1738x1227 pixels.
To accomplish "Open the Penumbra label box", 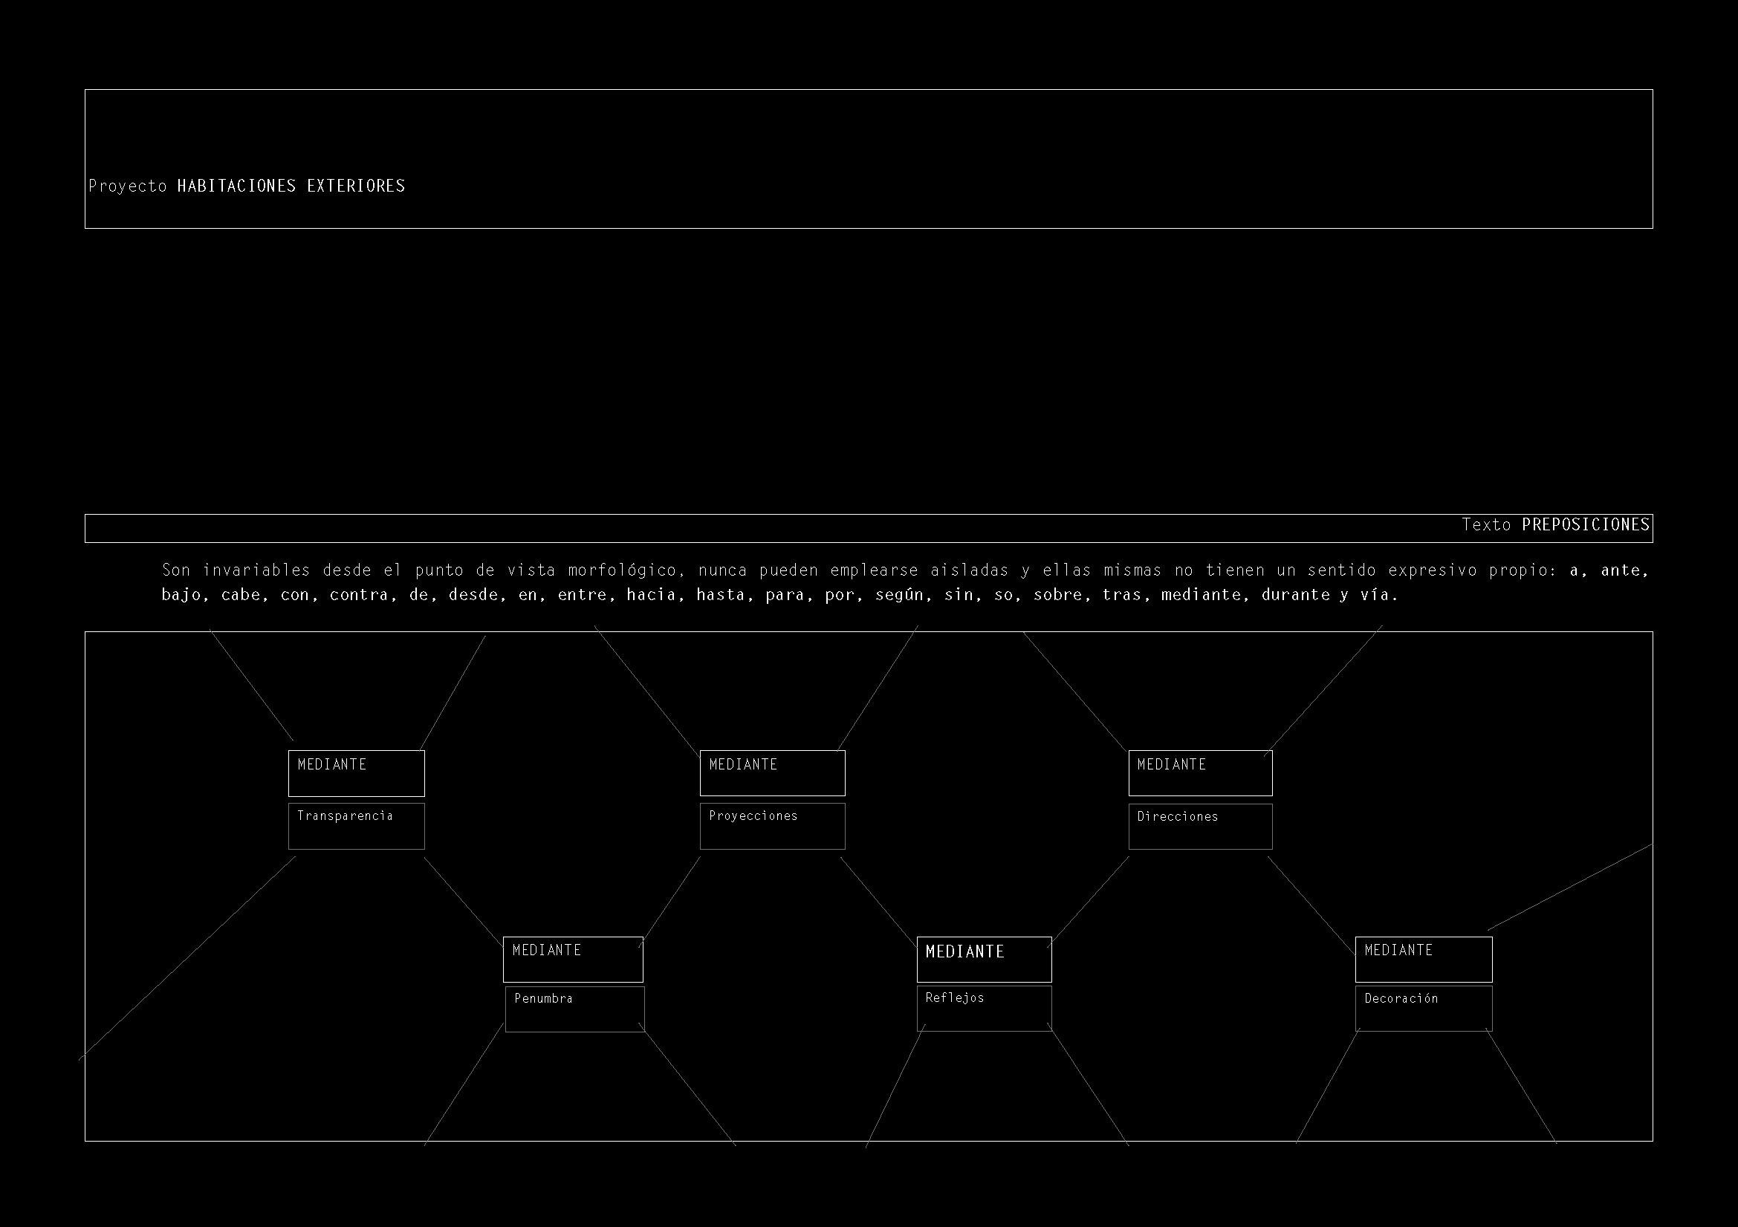I will click(574, 1009).
